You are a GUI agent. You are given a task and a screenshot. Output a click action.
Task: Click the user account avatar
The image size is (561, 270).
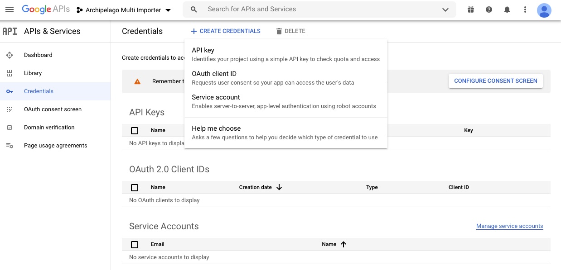click(544, 10)
